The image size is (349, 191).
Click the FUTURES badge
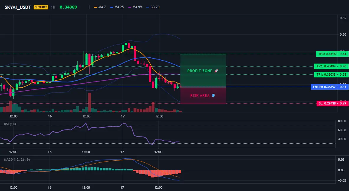tap(41, 7)
